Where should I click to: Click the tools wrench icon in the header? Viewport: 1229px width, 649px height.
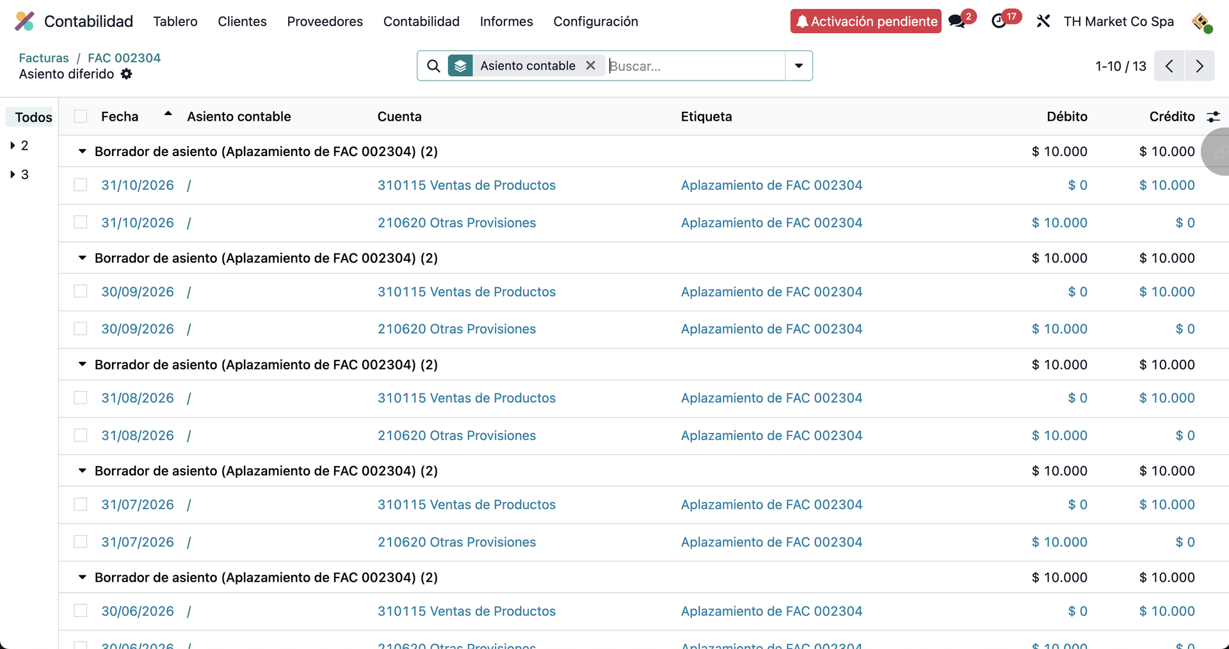[x=1043, y=20]
